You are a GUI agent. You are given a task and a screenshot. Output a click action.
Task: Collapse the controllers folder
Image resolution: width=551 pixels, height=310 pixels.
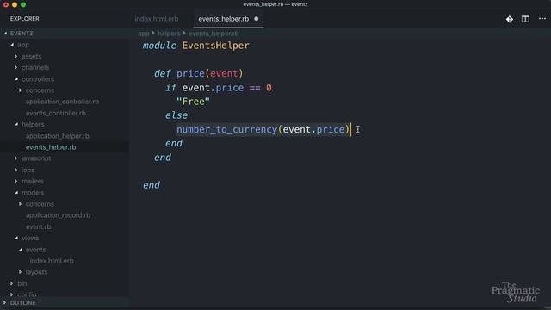tap(16, 79)
